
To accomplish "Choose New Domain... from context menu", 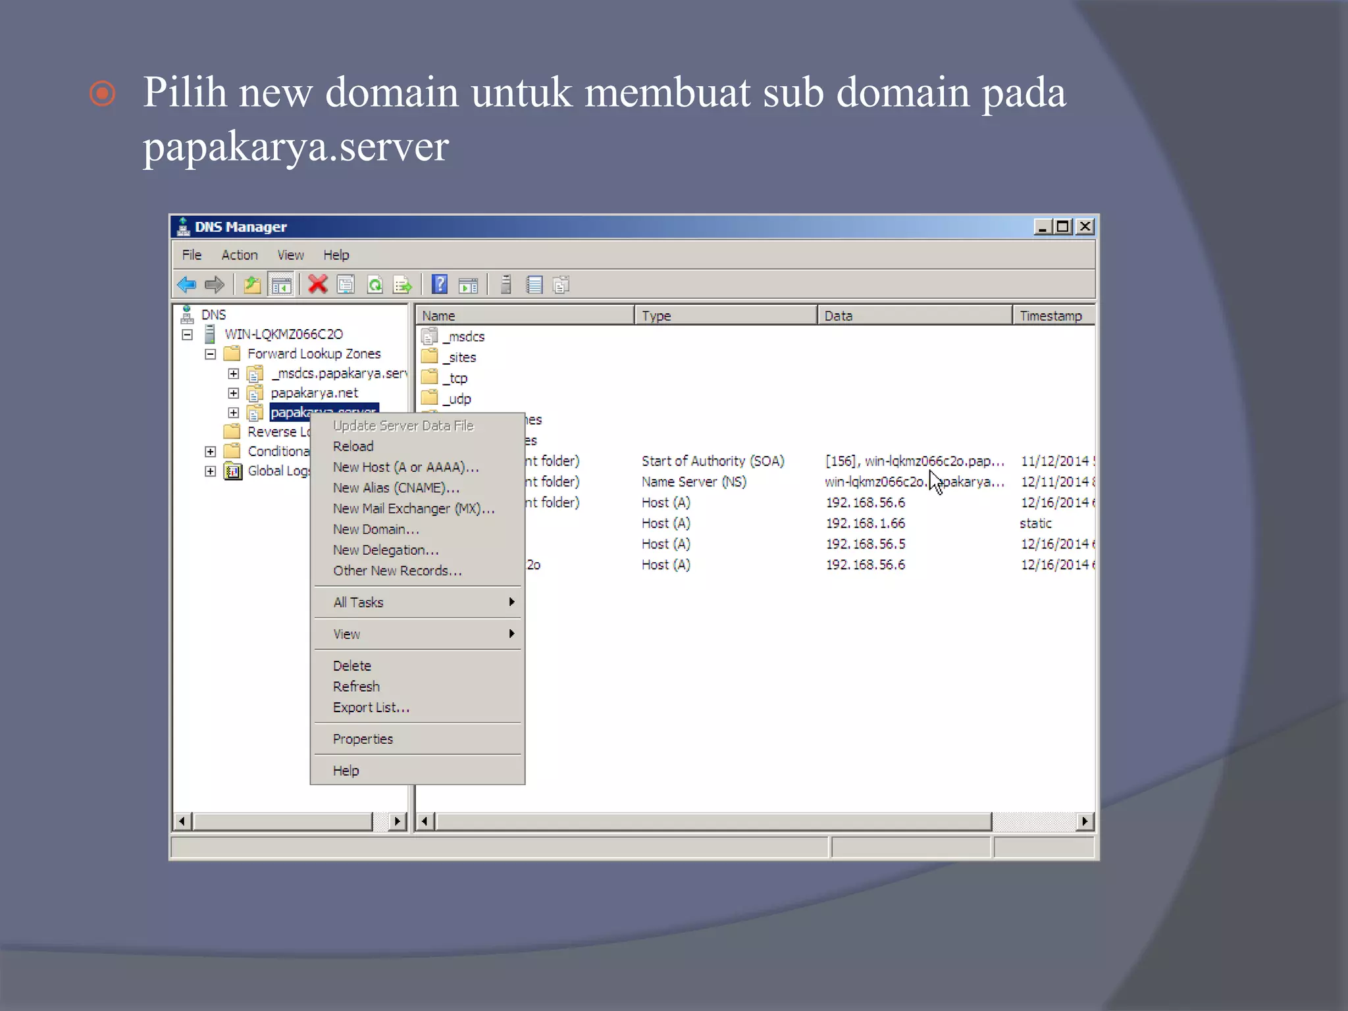I will [418, 529].
